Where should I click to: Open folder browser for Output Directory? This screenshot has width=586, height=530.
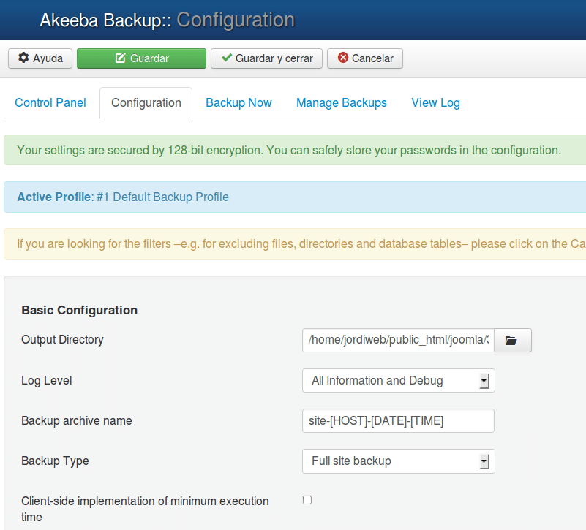[x=512, y=340]
